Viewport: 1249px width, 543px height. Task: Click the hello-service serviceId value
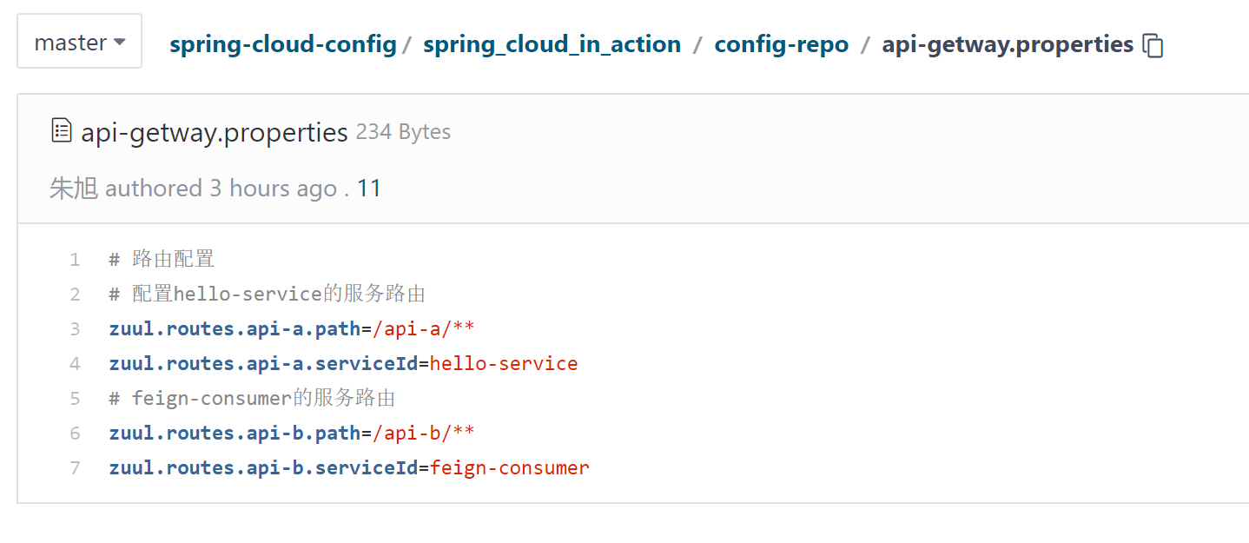[x=504, y=364]
